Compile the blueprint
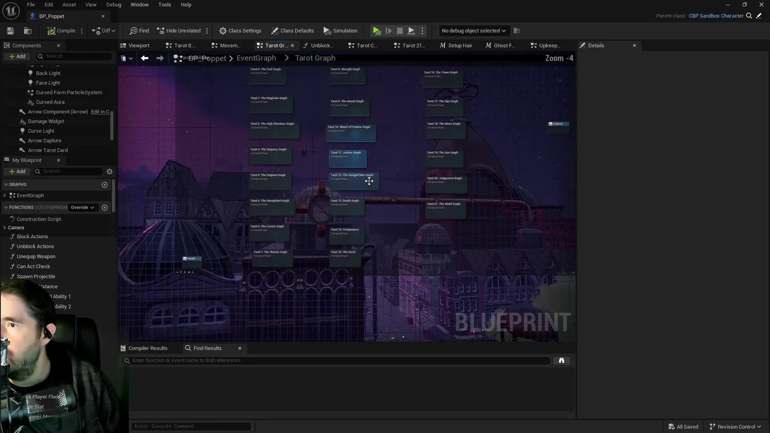Screen dimensions: 770x433 pos(61,31)
